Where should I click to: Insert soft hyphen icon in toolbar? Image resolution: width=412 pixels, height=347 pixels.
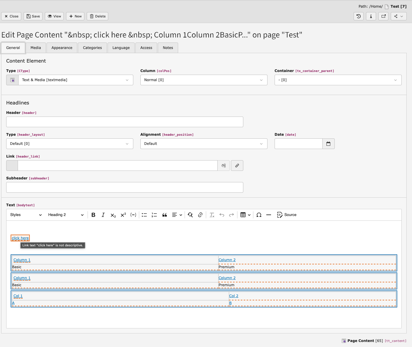point(133,215)
